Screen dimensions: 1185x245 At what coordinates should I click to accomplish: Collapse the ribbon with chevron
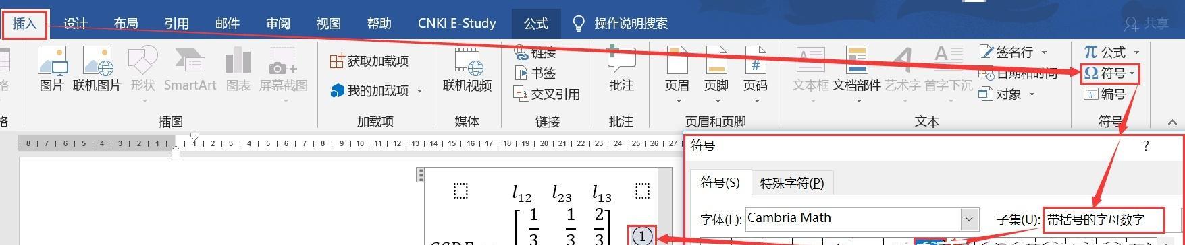click(x=1172, y=122)
